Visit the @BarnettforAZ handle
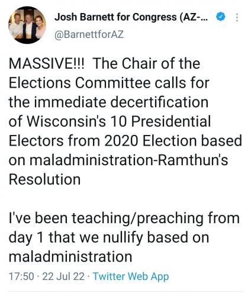The image size is (251, 296). point(89,34)
